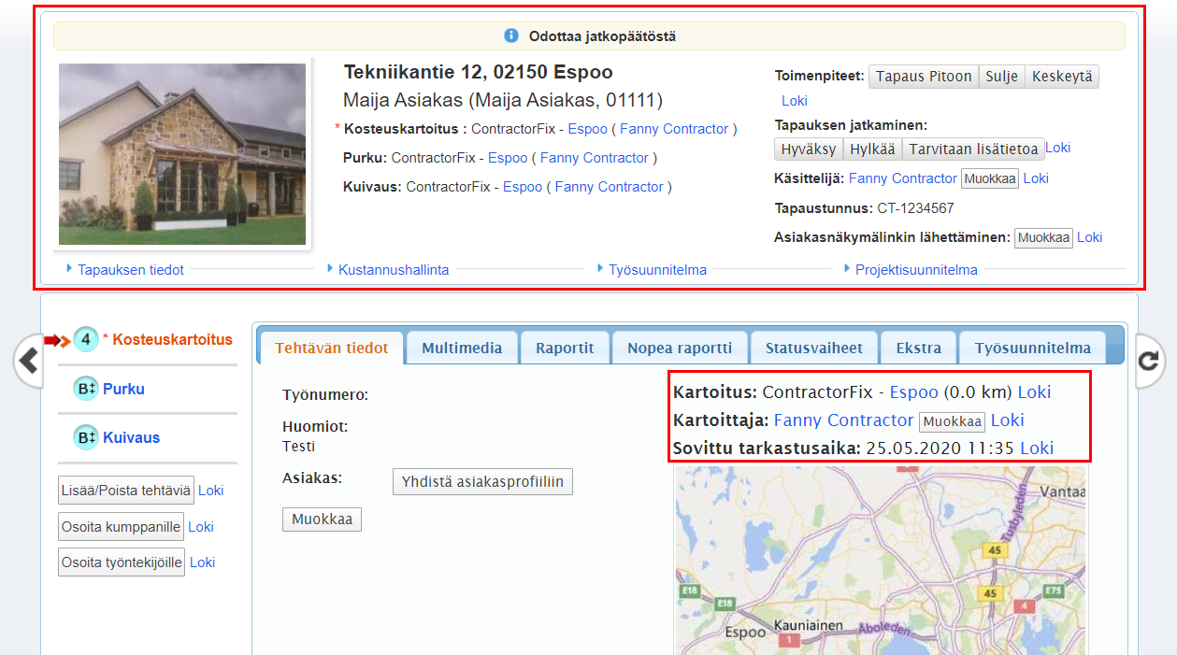
Task: Click the refresh arrow icon
Action: [1151, 361]
